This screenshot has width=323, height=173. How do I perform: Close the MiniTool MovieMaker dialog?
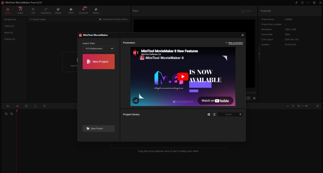(243, 35)
